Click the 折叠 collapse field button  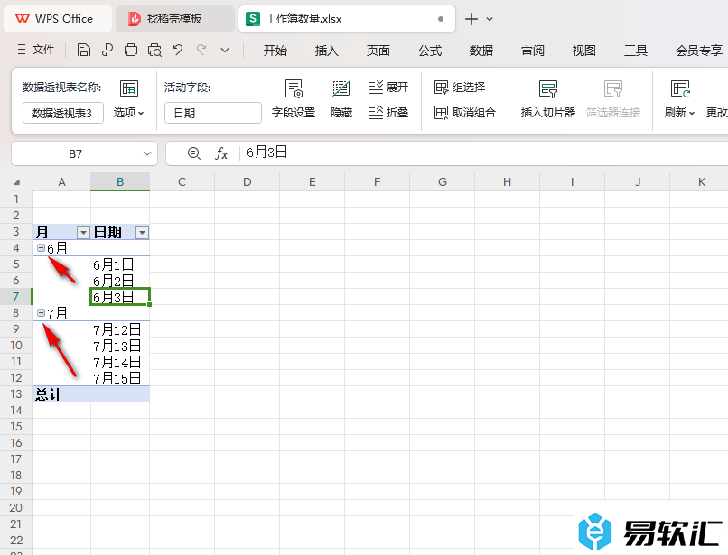[x=388, y=112]
